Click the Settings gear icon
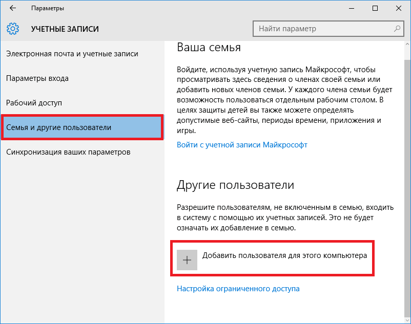The width and height of the screenshot is (411, 324). [x=14, y=29]
